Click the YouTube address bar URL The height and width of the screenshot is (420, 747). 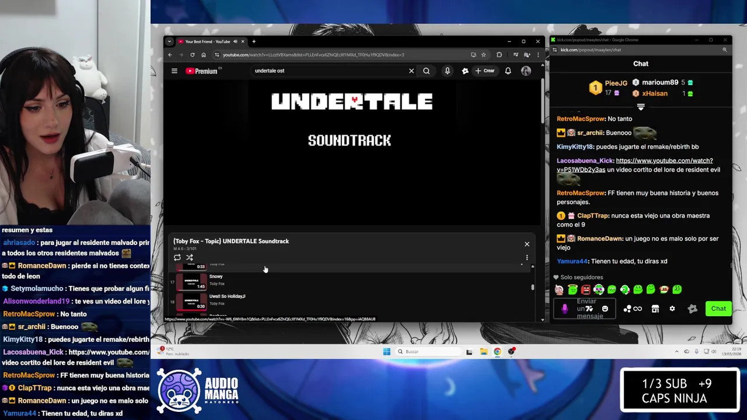pos(313,55)
